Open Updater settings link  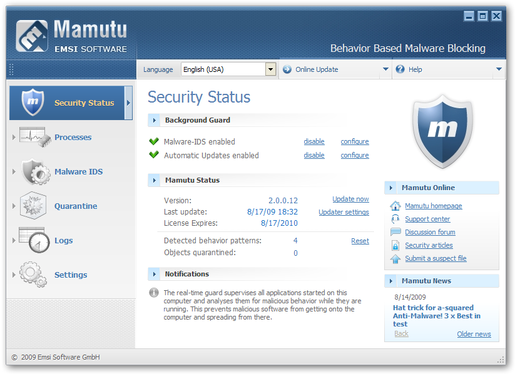point(344,212)
